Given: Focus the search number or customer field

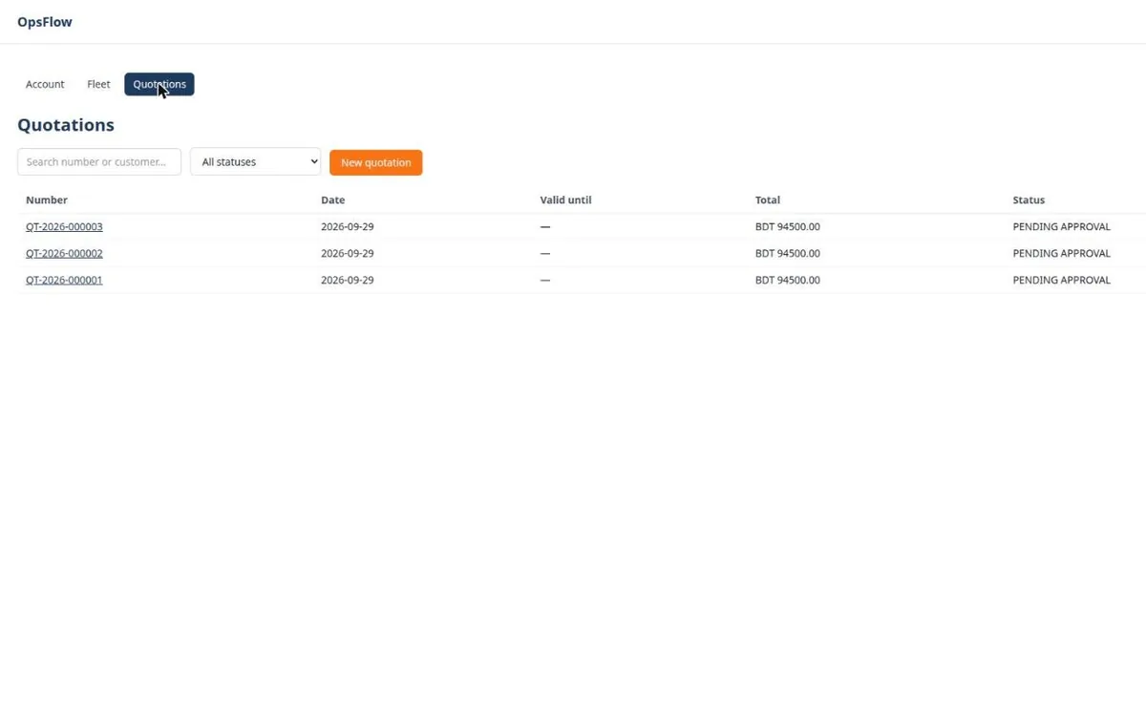Looking at the screenshot, I should tap(99, 162).
